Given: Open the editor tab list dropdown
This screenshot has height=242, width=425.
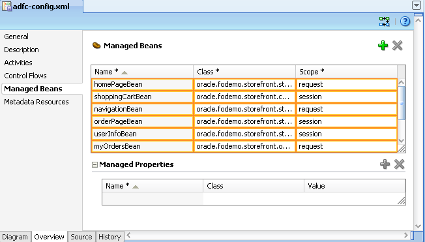Looking at the screenshot, I should pos(417,5).
